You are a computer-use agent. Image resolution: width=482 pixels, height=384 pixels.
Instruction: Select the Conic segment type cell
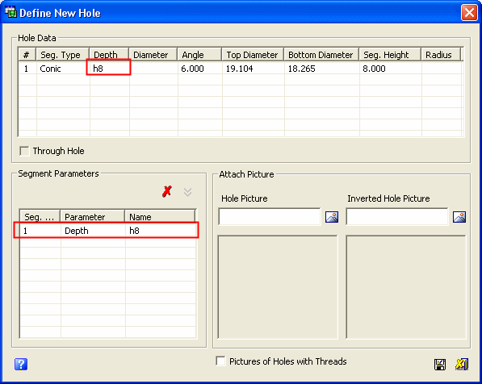pyautogui.click(x=63, y=69)
